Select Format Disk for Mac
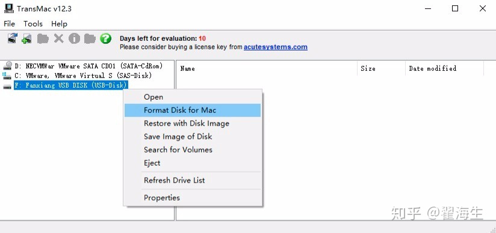 coord(193,110)
